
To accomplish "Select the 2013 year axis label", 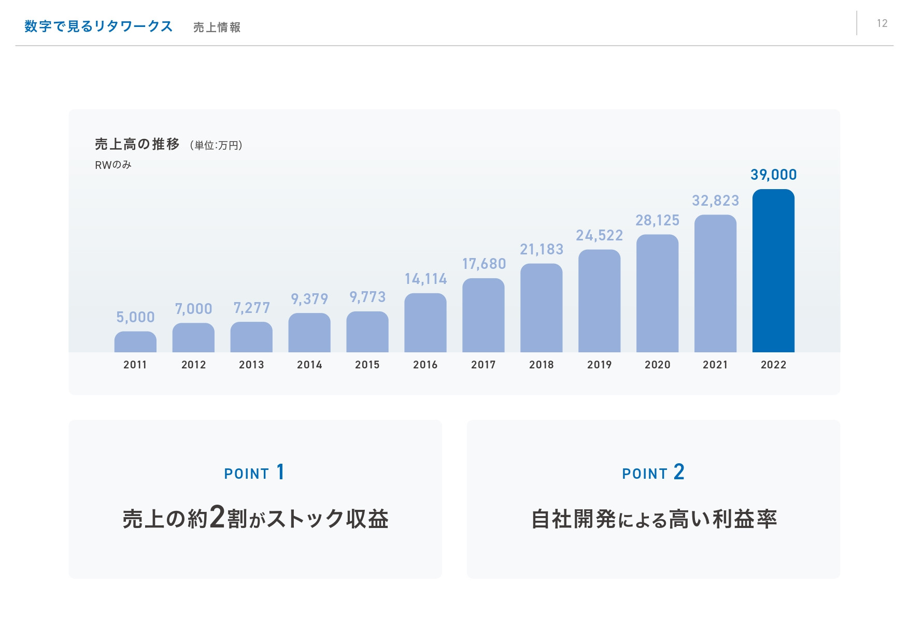I will [251, 365].
